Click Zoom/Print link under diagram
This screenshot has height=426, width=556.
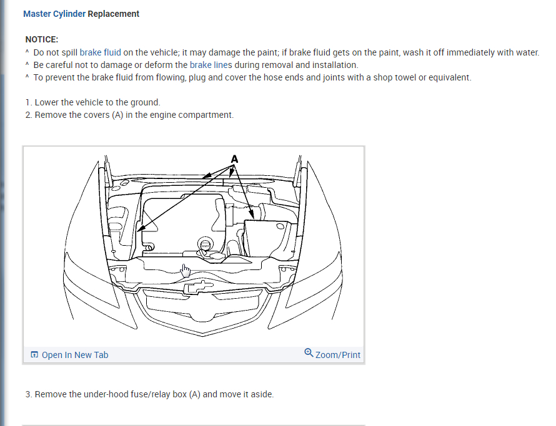coord(337,355)
